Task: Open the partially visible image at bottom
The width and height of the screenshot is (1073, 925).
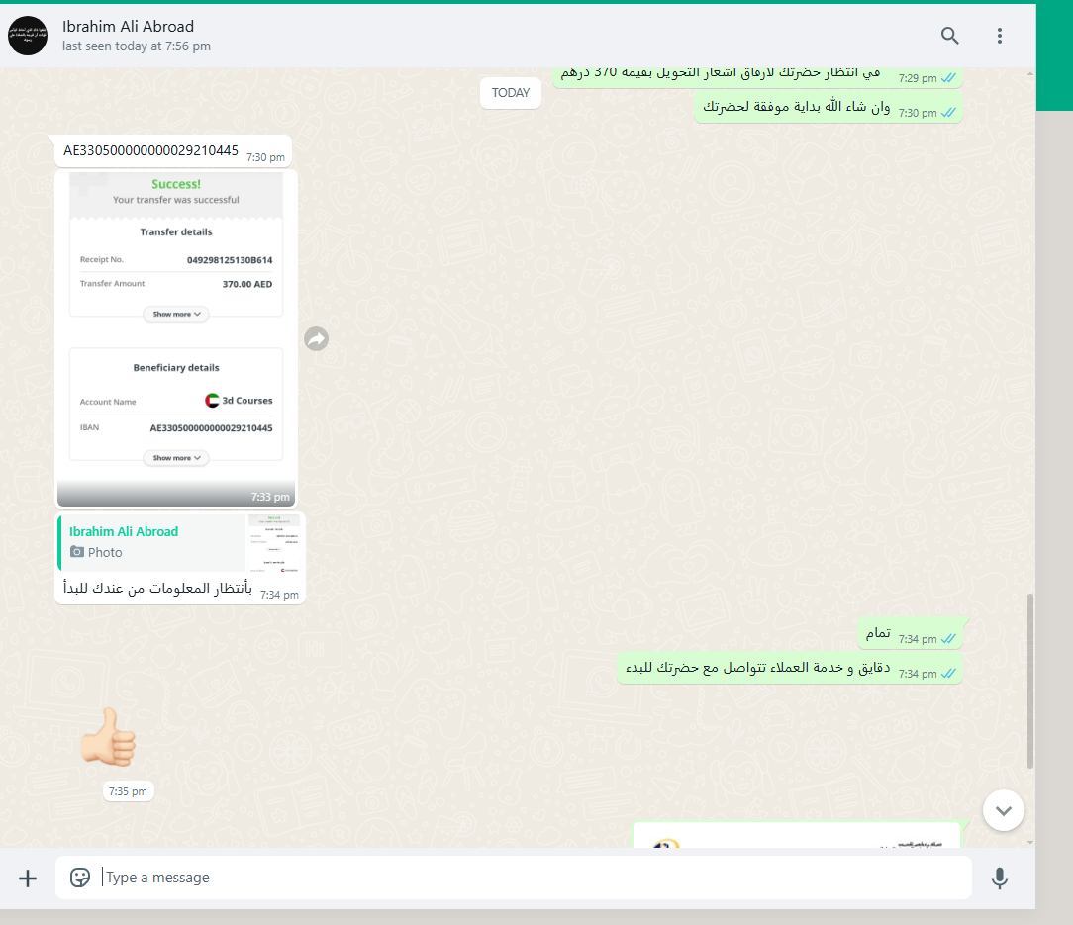Action: (x=797, y=835)
